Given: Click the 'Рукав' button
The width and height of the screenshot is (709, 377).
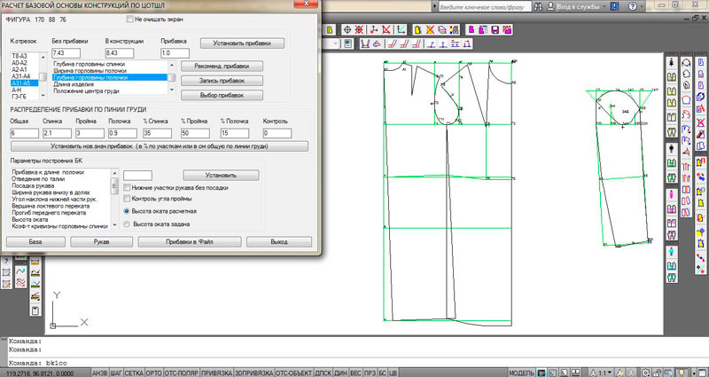Looking at the screenshot, I should (x=101, y=241).
